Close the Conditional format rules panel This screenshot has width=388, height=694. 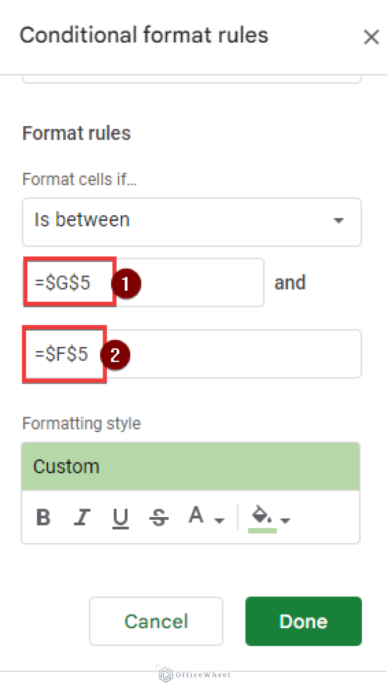click(x=371, y=37)
